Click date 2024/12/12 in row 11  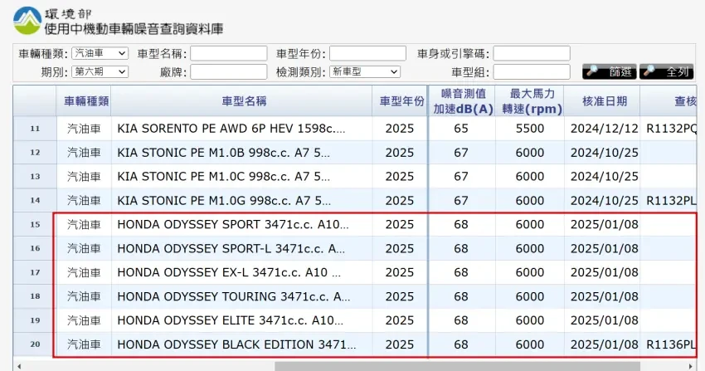605,129
